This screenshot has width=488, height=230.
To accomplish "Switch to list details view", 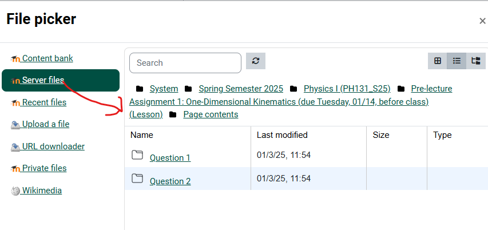I will [457, 61].
